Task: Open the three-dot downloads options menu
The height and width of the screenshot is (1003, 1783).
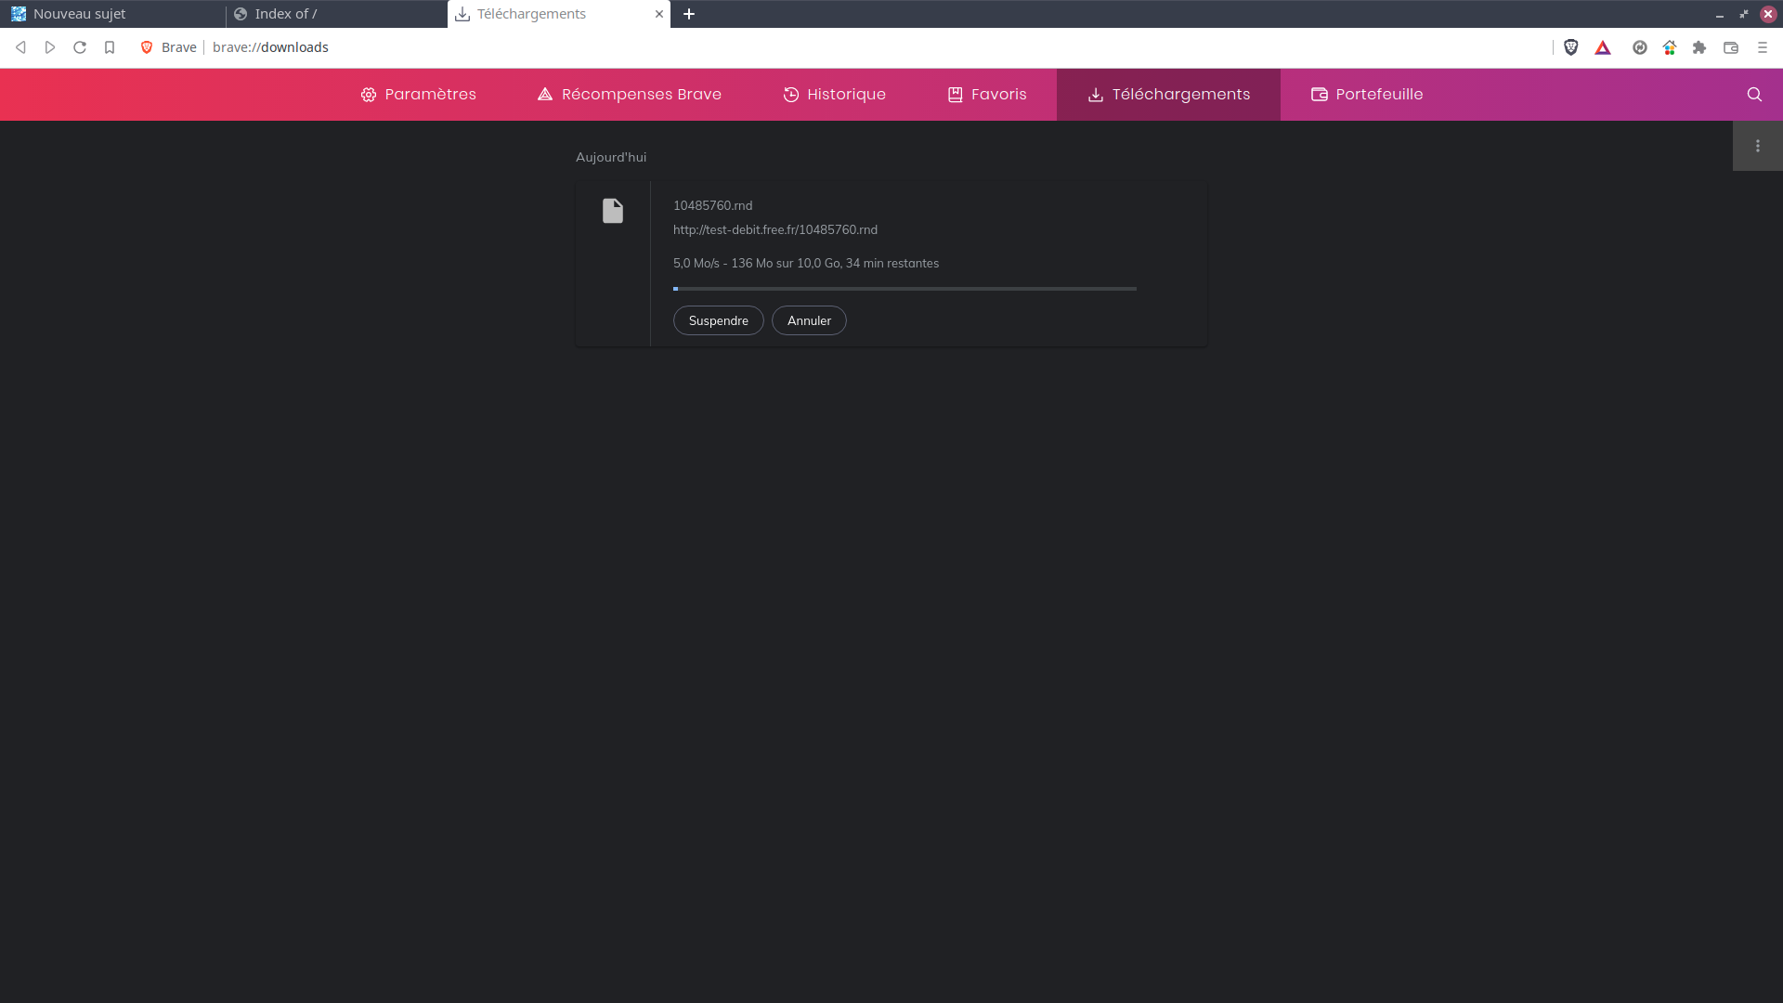Action: click(x=1757, y=146)
